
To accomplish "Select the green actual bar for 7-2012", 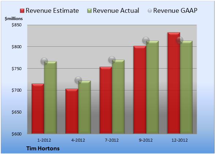I will [x=118, y=97].
